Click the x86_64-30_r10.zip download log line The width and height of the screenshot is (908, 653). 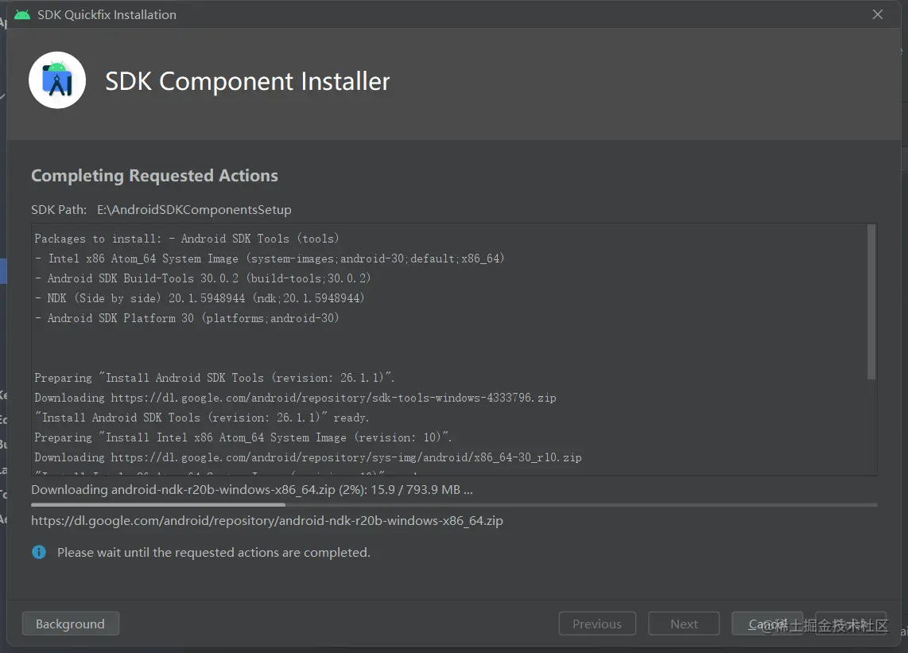308,457
